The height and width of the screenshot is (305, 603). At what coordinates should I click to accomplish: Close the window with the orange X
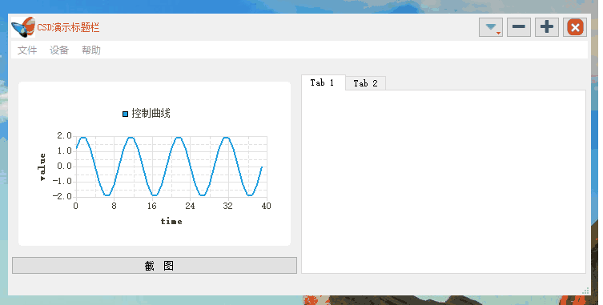pyautogui.click(x=575, y=27)
